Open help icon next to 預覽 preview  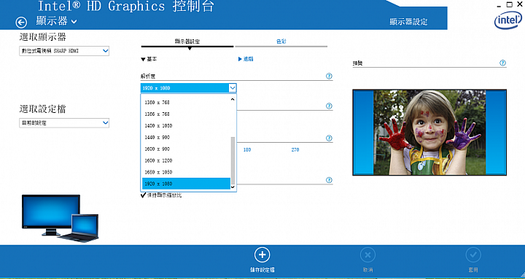(502, 63)
